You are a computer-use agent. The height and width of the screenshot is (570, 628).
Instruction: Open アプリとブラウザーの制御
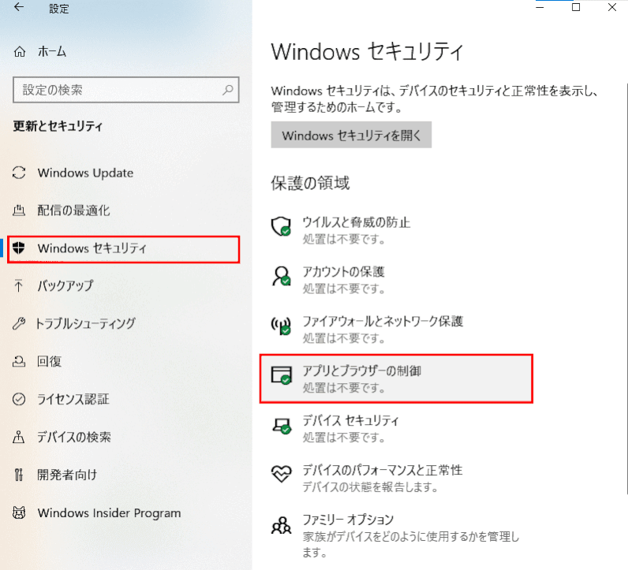[x=396, y=378]
